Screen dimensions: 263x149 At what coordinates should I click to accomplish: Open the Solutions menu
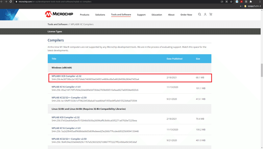(x=100, y=15)
